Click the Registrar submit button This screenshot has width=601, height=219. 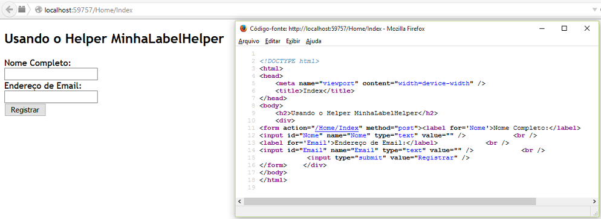pyautogui.click(x=25, y=110)
